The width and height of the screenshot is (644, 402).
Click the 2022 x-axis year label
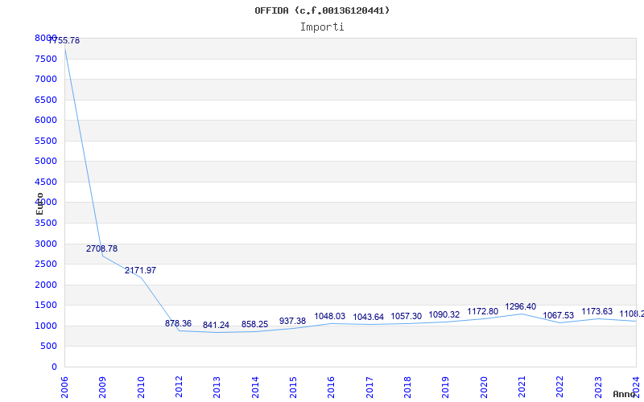tap(559, 388)
